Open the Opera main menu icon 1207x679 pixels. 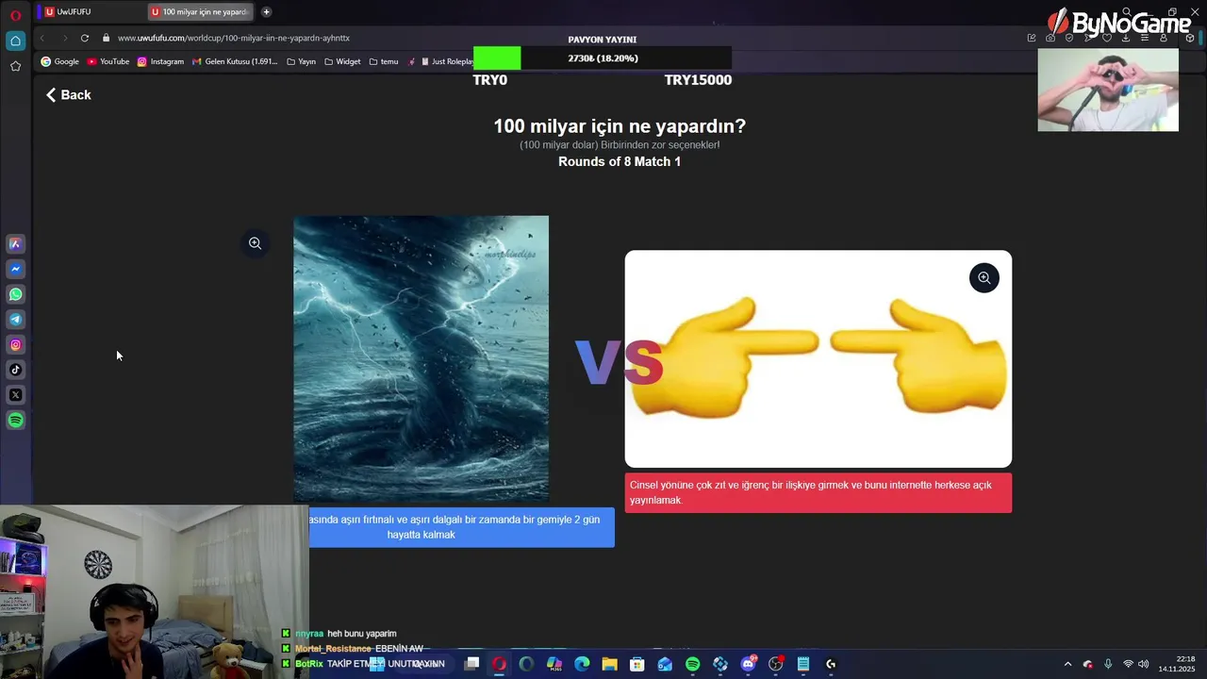tap(15, 14)
